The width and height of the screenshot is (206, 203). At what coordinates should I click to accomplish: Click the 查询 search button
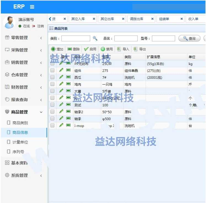tap(189, 39)
